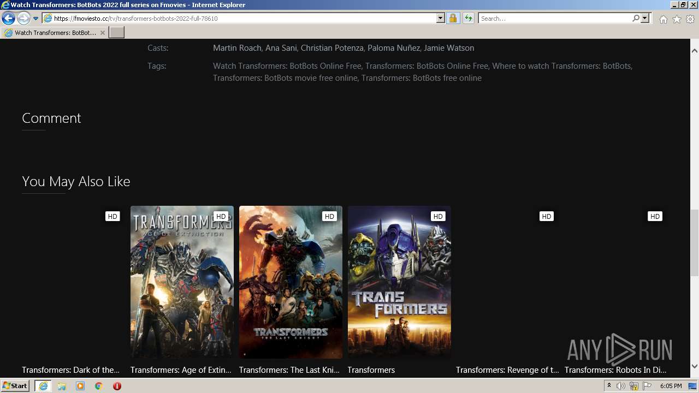Screen dimensions: 699x393
Task: Click cast member Martin Roach
Action: coord(237,48)
